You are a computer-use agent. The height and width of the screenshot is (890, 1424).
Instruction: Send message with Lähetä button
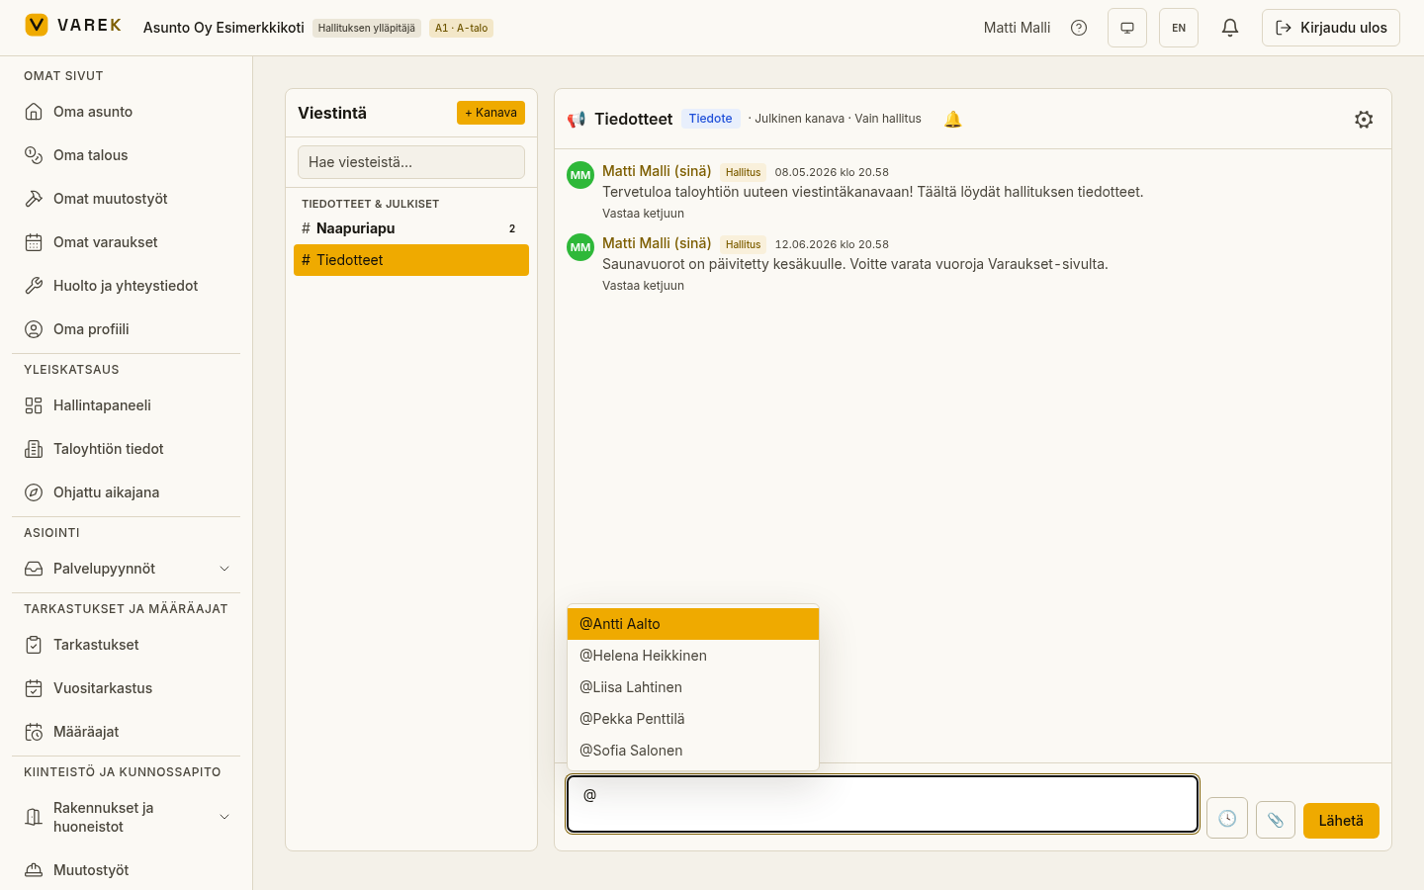point(1341,821)
